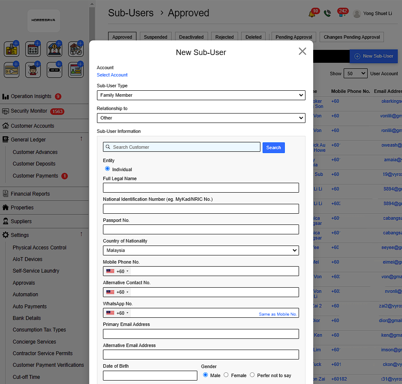Select the Individual entity radio button
402x384 pixels.
click(x=108, y=169)
